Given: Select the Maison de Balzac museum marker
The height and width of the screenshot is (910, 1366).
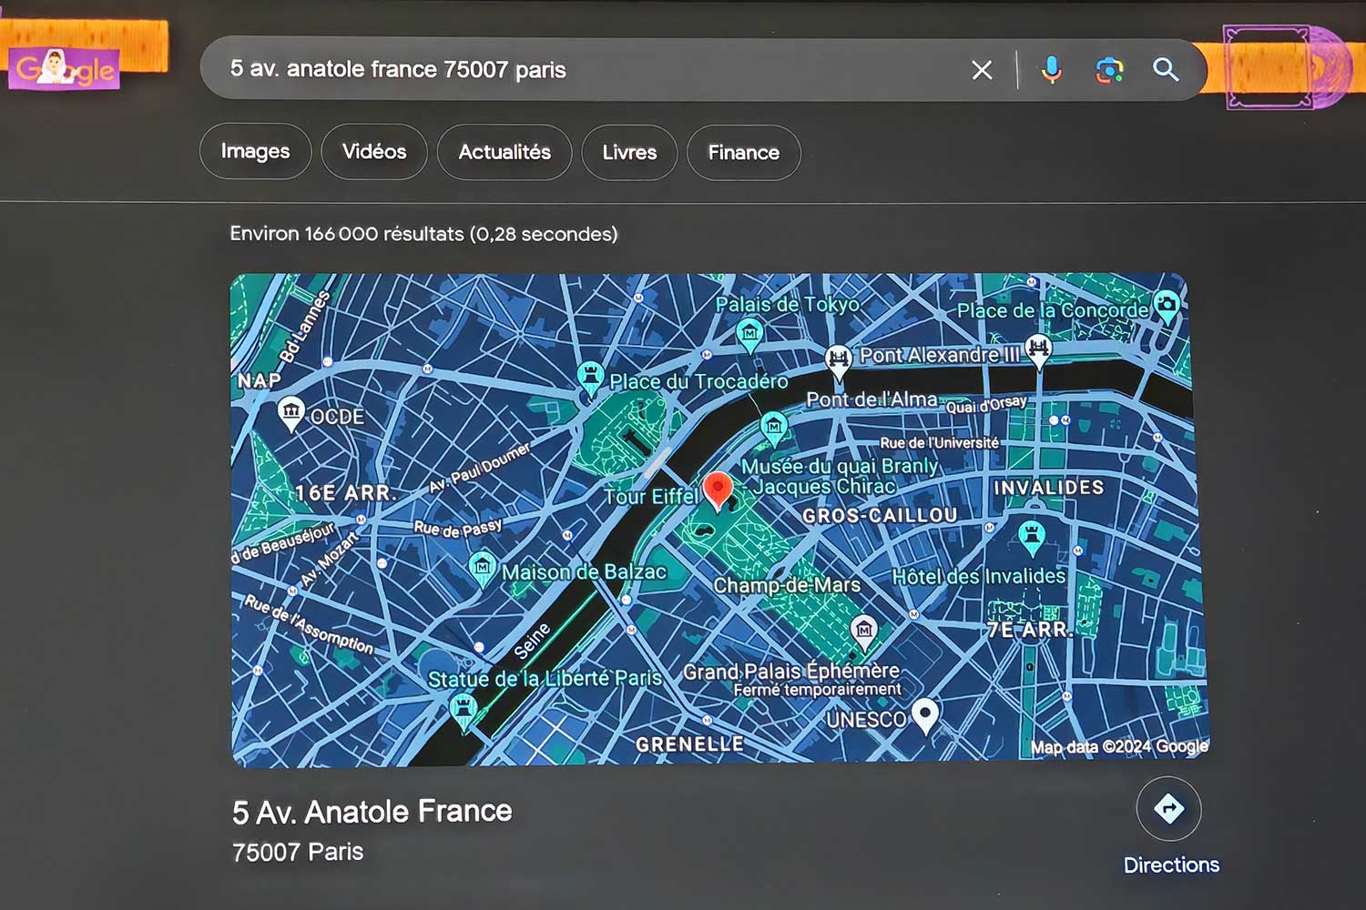Looking at the screenshot, I should [x=482, y=568].
